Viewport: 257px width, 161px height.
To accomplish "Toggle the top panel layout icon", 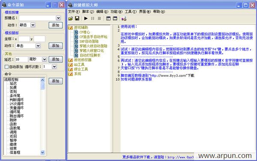I will pos(115,18).
